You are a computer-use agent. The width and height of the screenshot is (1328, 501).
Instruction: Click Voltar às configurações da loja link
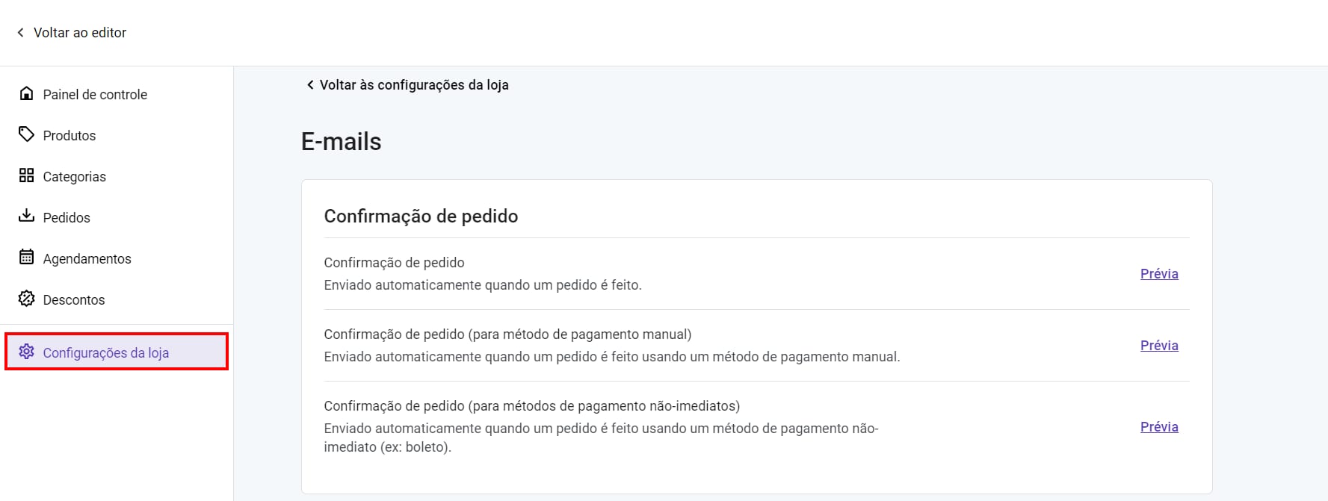point(414,85)
